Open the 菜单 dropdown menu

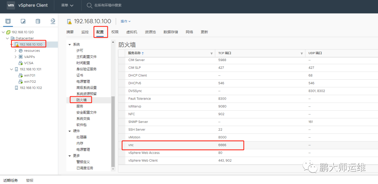click(67, 5)
